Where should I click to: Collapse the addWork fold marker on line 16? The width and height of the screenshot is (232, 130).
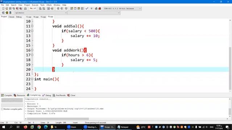click(x=32, y=50)
